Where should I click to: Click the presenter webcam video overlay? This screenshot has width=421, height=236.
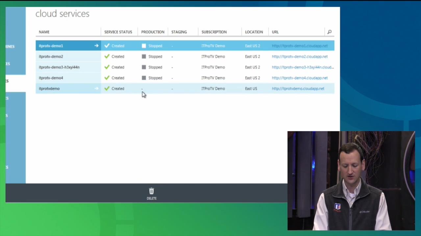(351, 181)
